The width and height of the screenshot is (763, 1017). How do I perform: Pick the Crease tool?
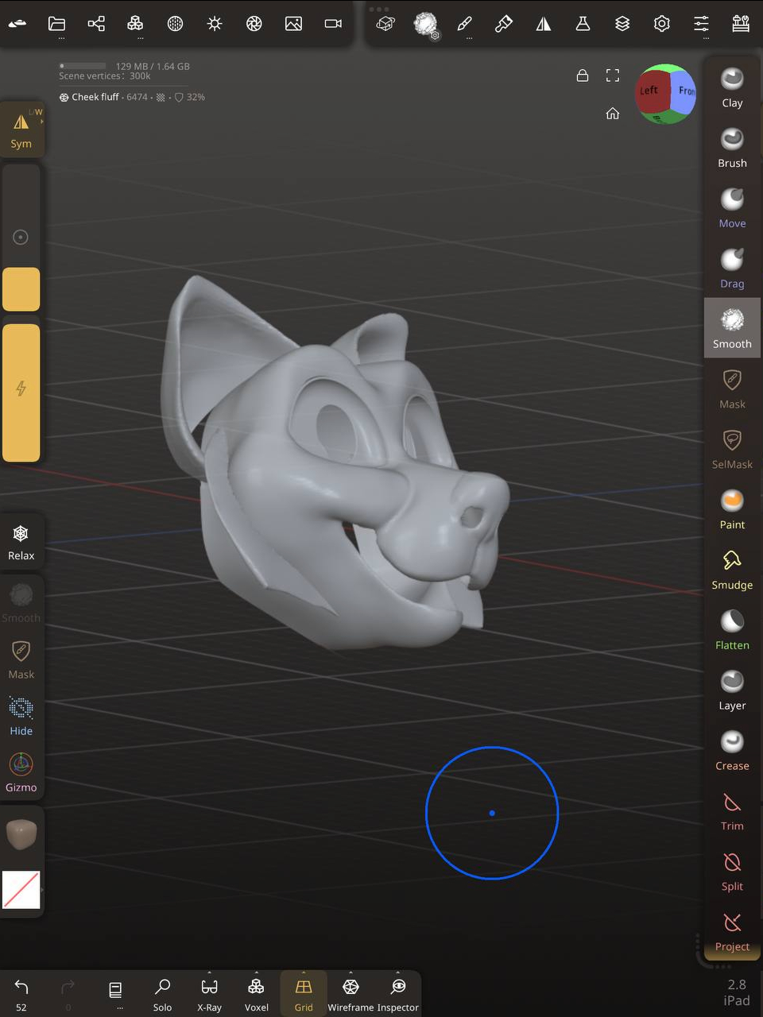[732, 750]
